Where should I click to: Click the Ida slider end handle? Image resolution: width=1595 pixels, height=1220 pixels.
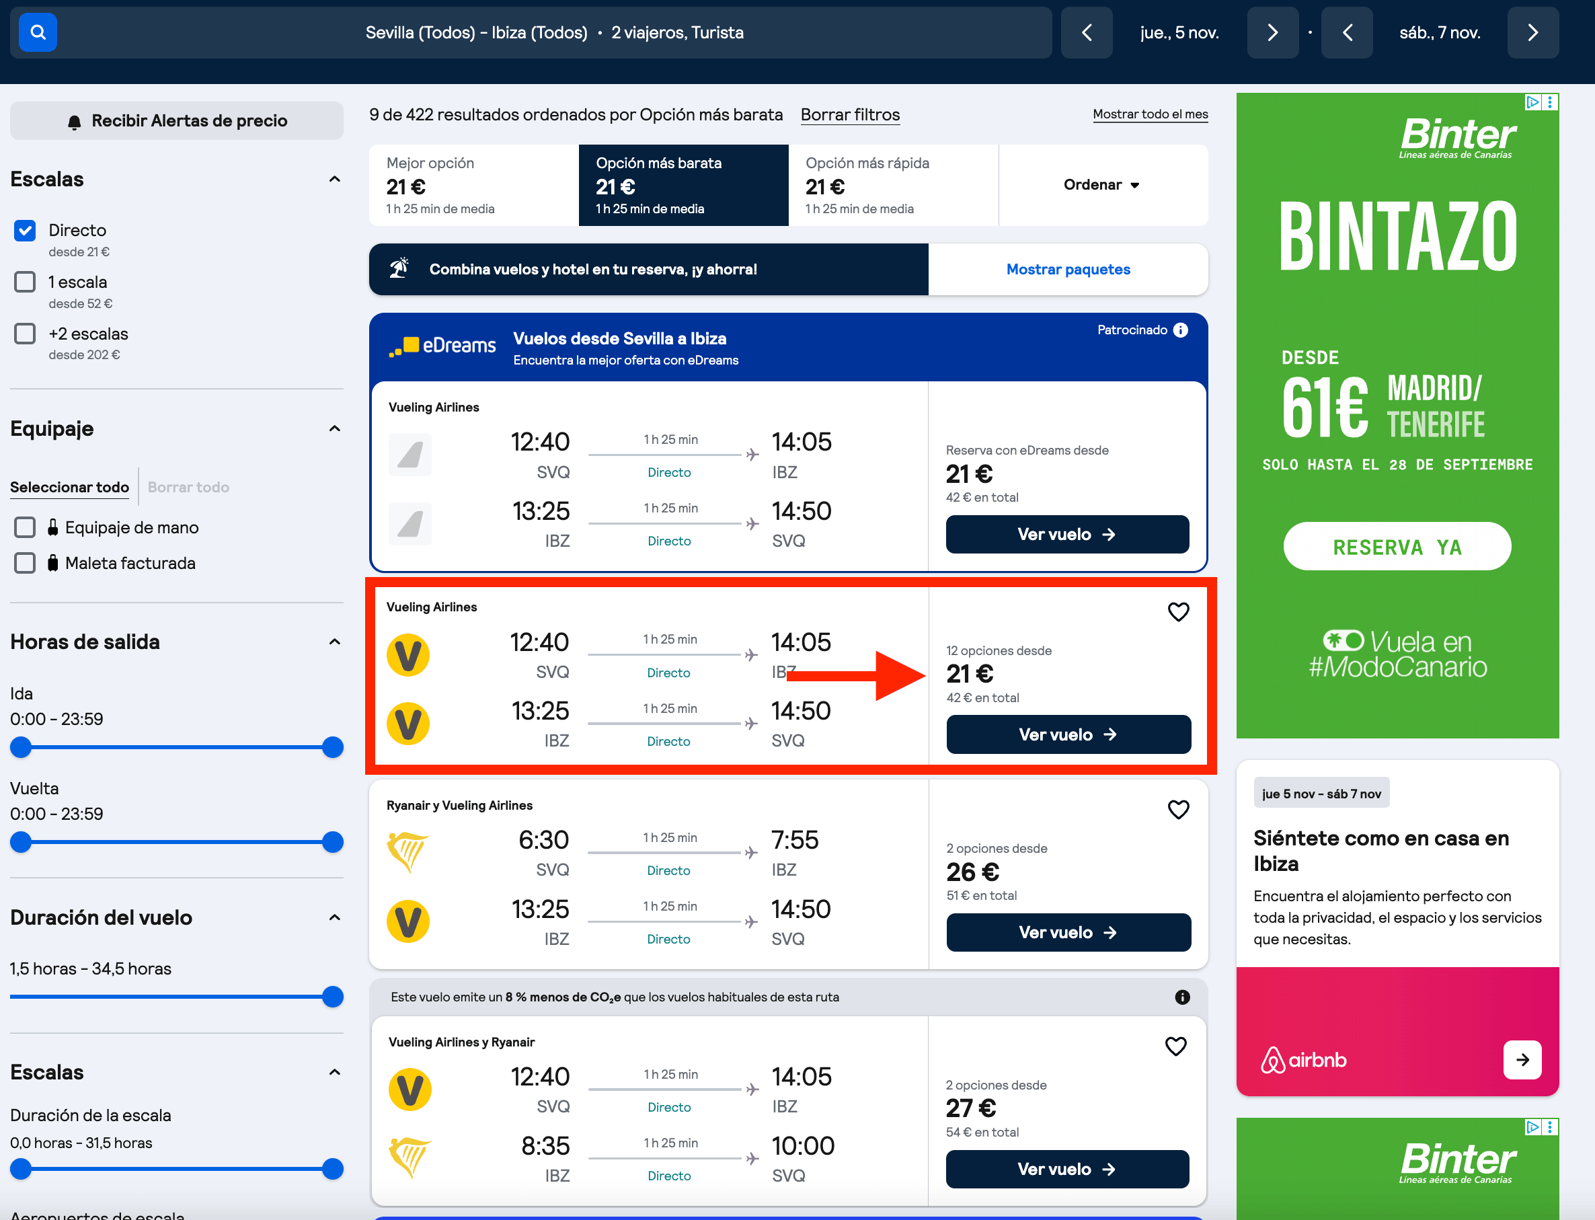332,747
